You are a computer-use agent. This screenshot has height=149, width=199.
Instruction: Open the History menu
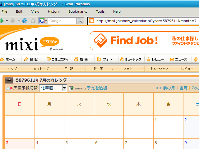54,12
